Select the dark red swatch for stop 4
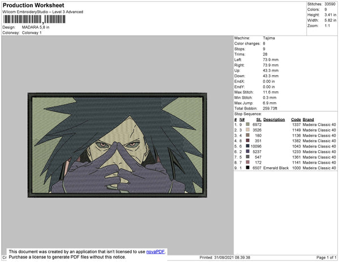 click(248, 141)
